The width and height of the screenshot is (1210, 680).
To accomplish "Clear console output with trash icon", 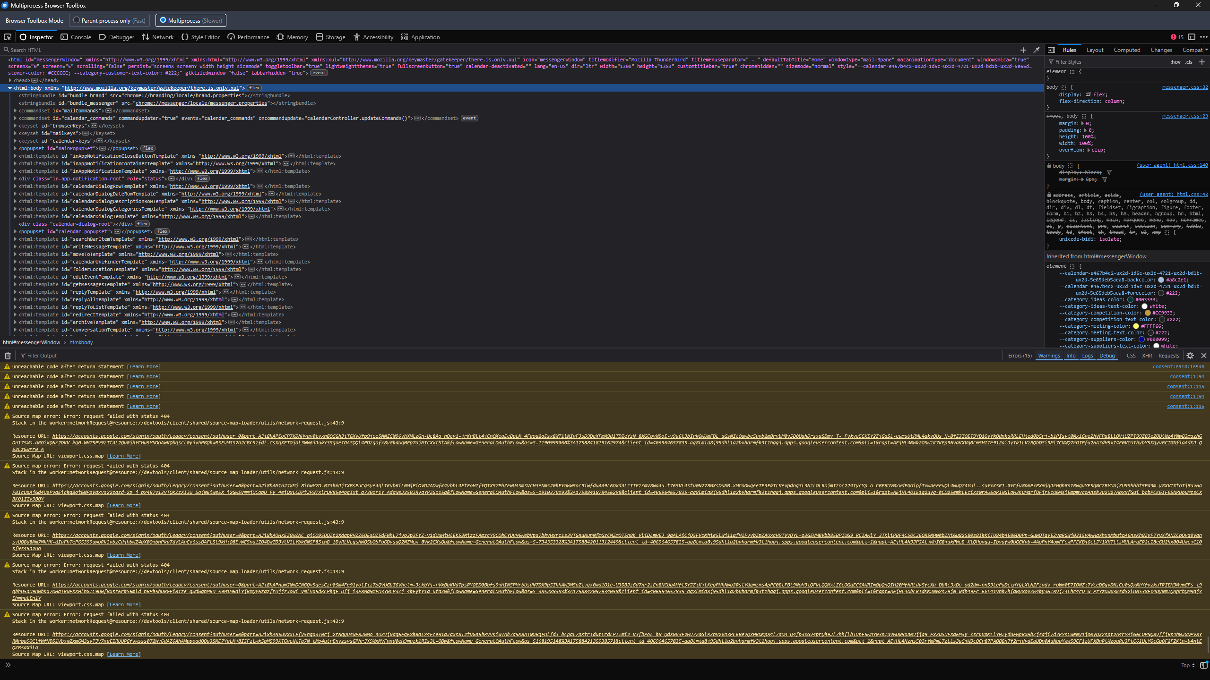I will point(8,356).
